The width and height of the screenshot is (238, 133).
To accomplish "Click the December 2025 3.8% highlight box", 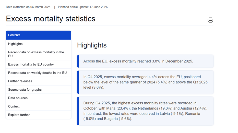I will [x=146, y=61].
